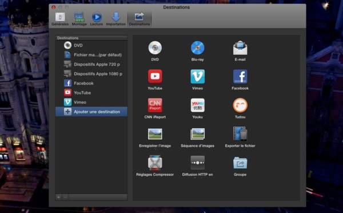Select Dispositifs Apple 720 p entry
Screen dimensions: 343x213
(x=91, y=64)
